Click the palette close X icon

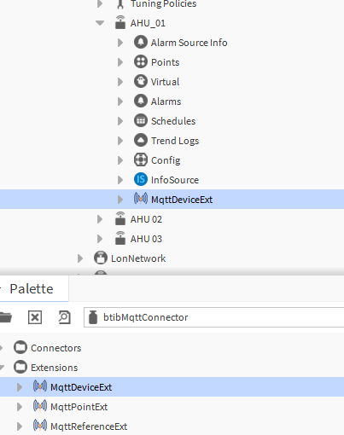coord(35,317)
